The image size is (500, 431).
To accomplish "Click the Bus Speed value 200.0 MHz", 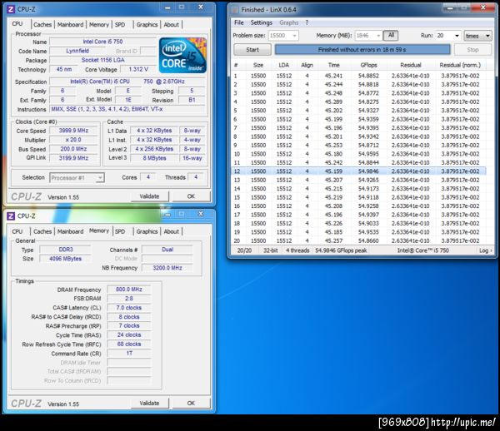I will tap(73, 149).
